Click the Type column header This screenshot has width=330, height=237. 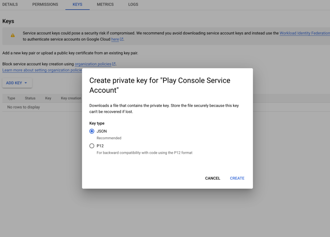(x=11, y=98)
